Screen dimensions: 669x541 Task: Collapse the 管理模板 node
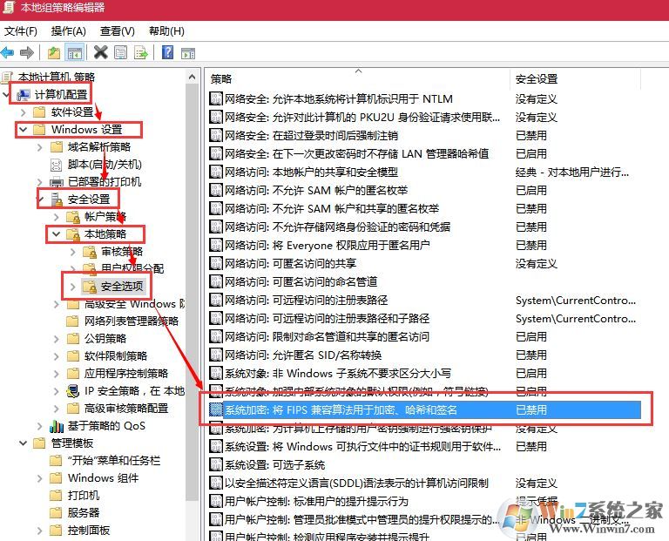click(23, 443)
